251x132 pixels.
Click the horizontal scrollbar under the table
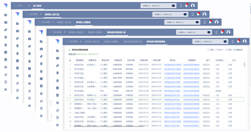(108, 126)
